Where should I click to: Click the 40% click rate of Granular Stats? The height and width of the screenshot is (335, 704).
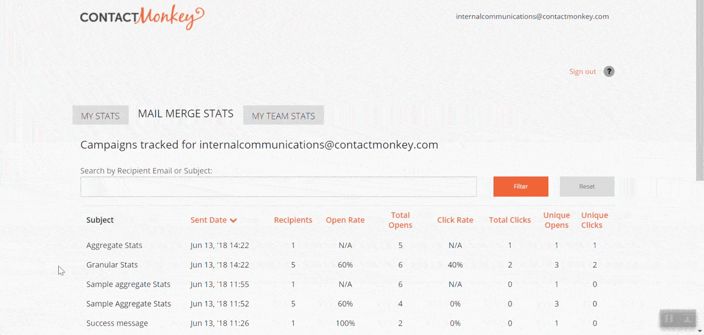tap(455, 265)
